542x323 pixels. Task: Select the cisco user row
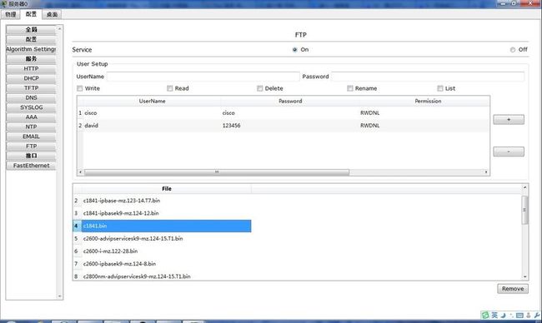pos(283,113)
